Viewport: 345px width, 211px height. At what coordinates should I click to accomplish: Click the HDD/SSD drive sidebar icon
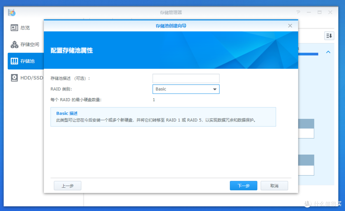click(x=14, y=78)
